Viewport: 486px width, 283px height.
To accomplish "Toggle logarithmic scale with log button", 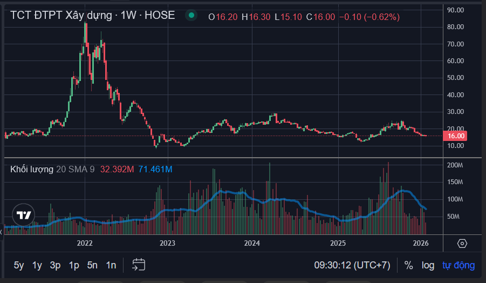I will coord(428,265).
